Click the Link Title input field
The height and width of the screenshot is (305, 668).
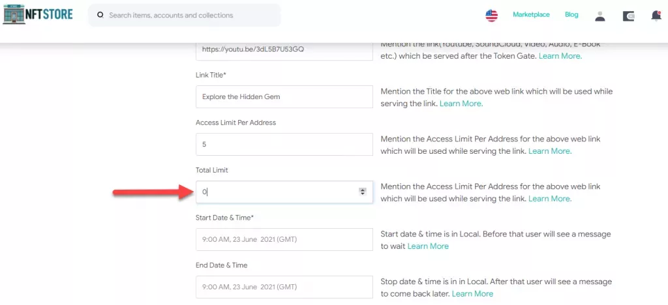(x=283, y=97)
